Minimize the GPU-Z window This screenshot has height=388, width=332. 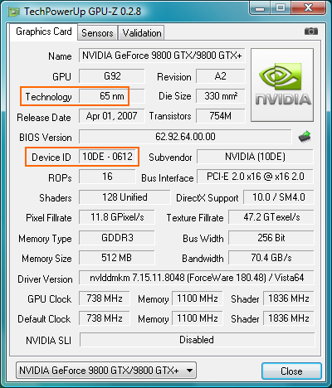pos(260,8)
